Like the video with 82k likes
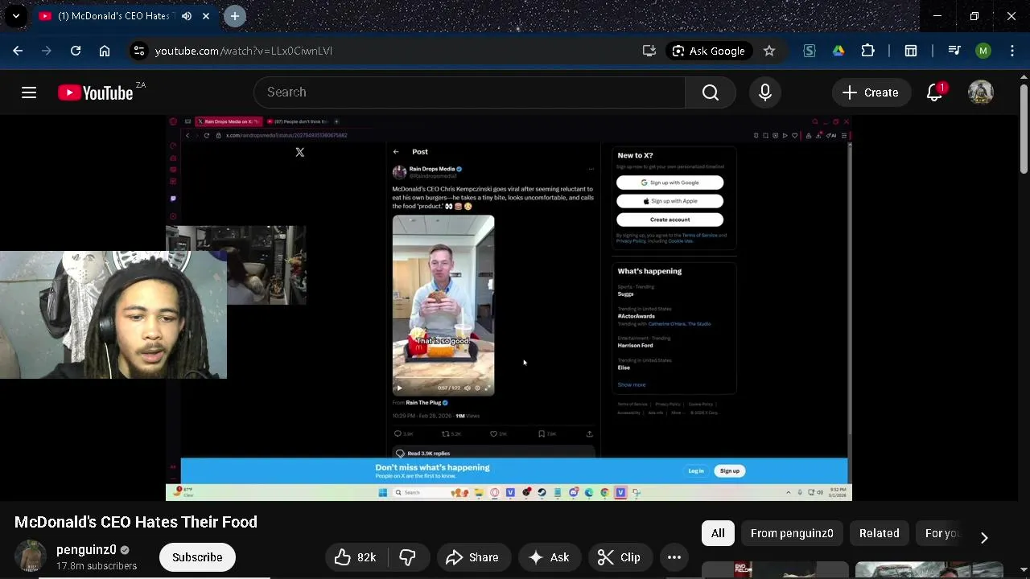1030x579 pixels. (x=355, y=557)
